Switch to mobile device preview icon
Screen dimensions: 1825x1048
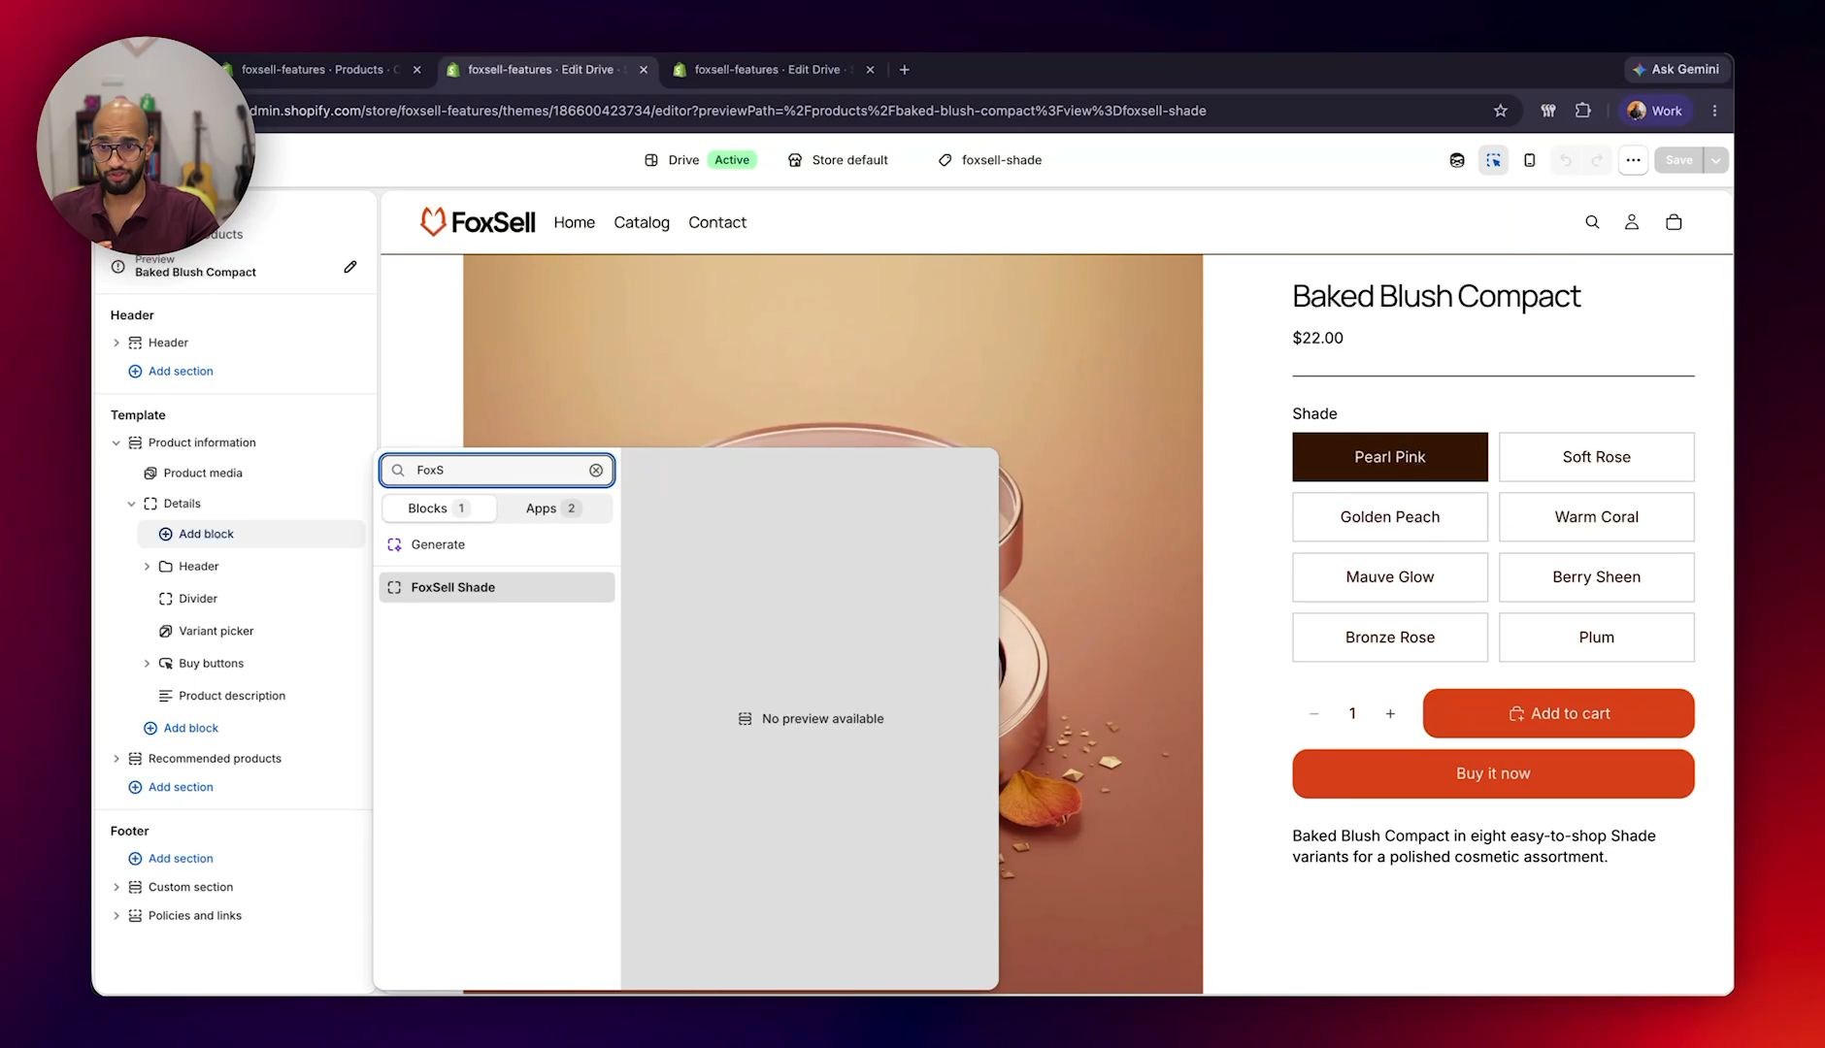coord(1530,160)
